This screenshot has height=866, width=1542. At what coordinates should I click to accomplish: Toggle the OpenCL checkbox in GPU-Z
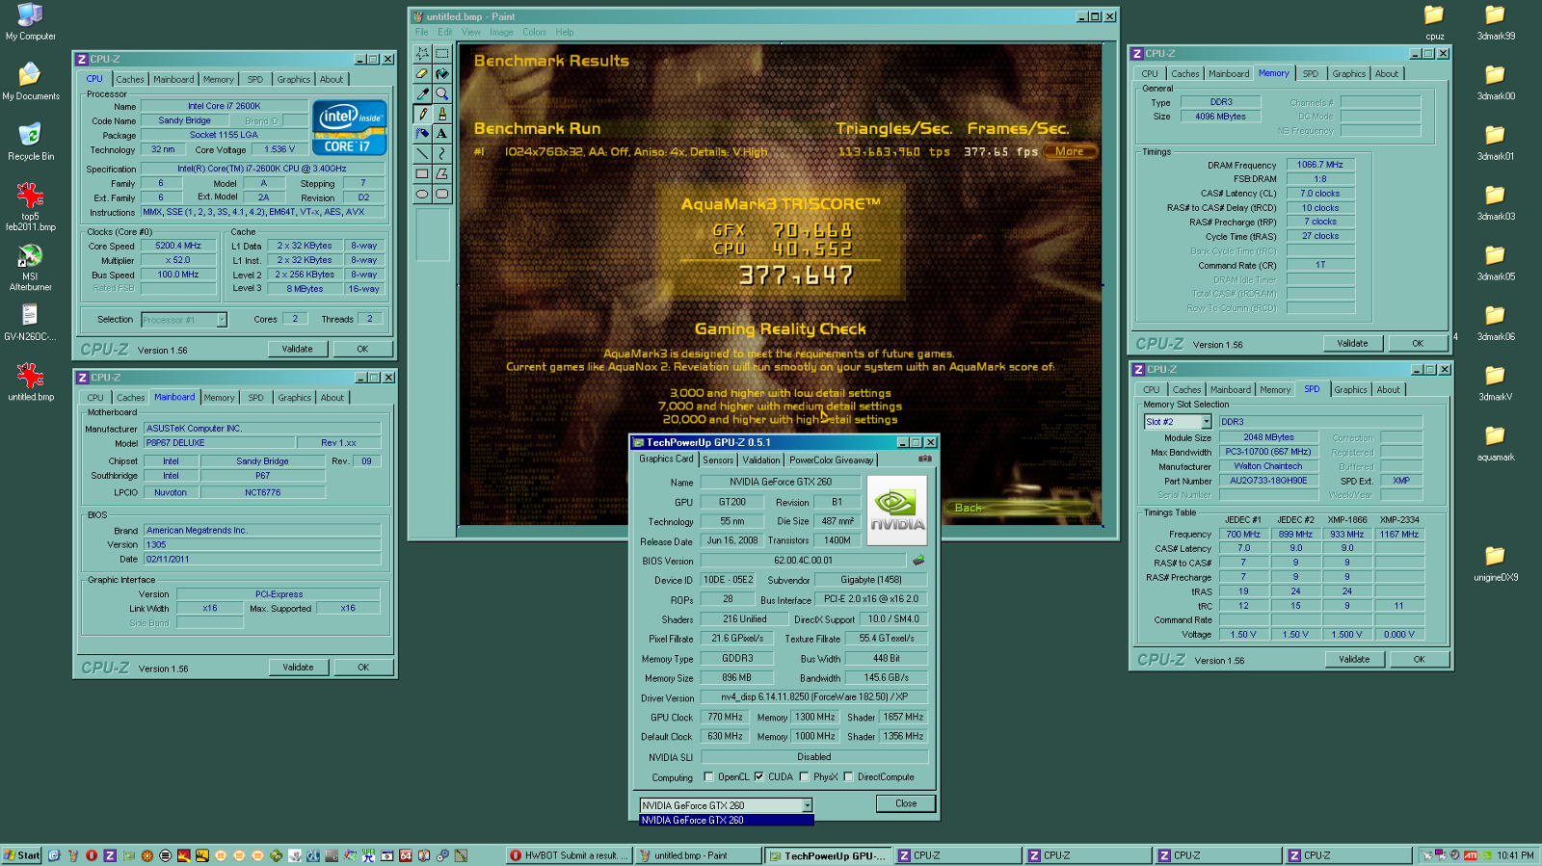point(708,776)
